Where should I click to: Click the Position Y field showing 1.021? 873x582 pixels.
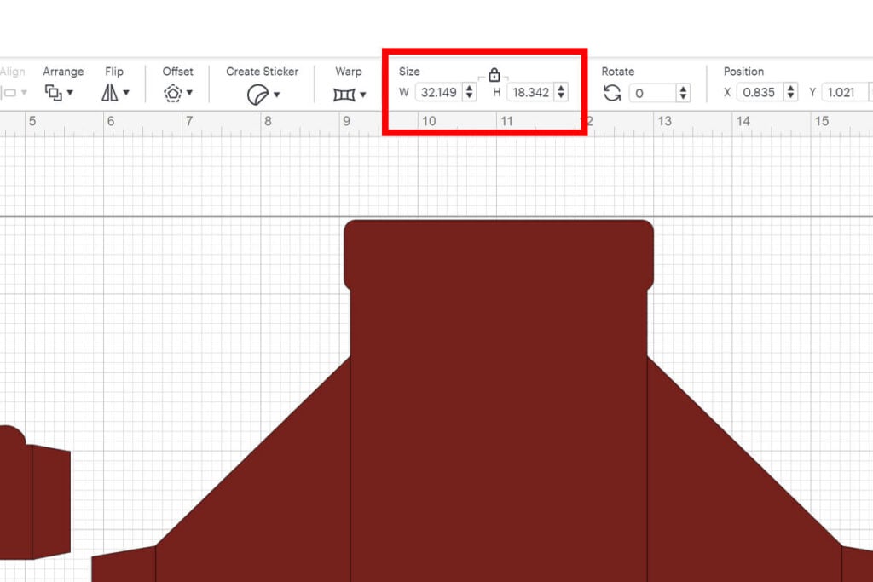pos(841,92)
